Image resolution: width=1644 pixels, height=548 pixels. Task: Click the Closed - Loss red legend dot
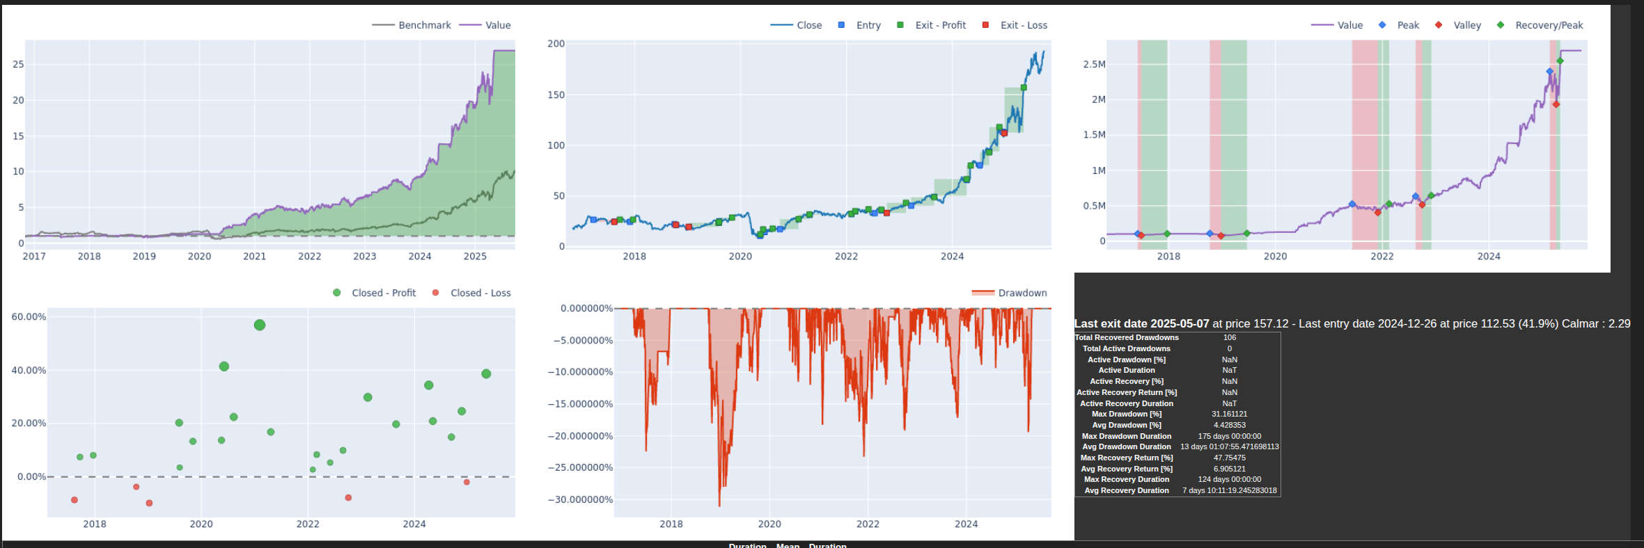[x=436, y=293]
